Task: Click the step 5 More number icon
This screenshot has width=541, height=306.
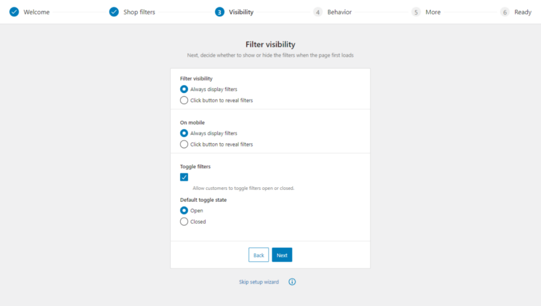Action: (416, 12)
